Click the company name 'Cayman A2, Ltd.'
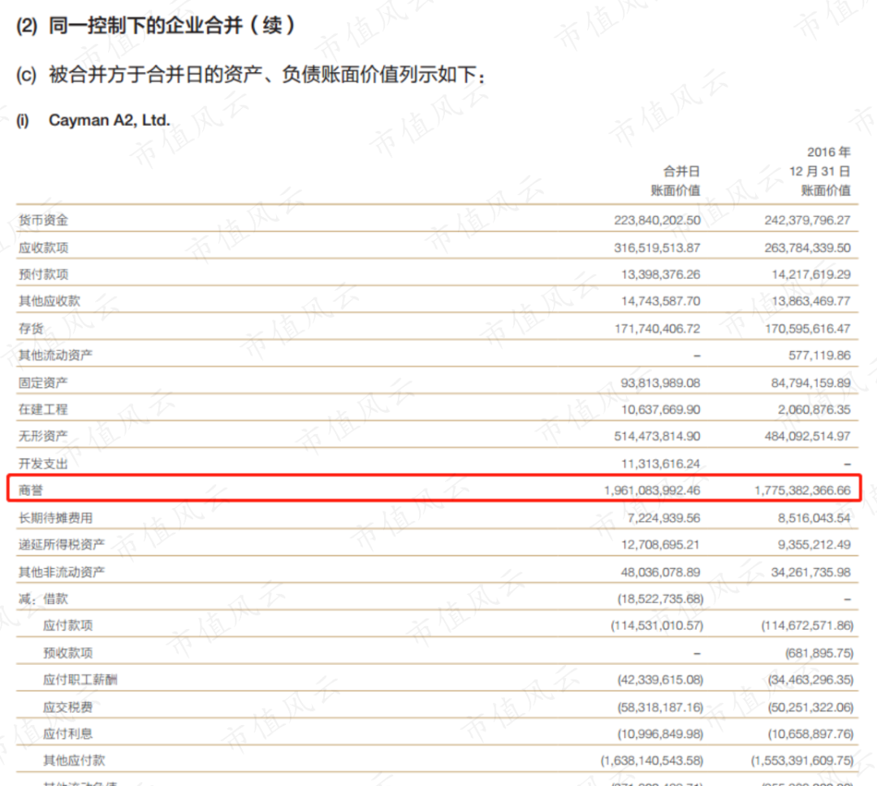 coord(109,120)
